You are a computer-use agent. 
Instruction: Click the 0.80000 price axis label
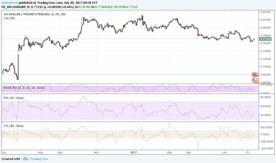click(x=265, y=28)
